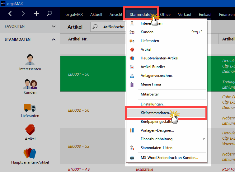Choose Anlagenverzeichnis menu entry
Image resolution: width=235 pixels, height=172 pixels.
click(166, 76)
